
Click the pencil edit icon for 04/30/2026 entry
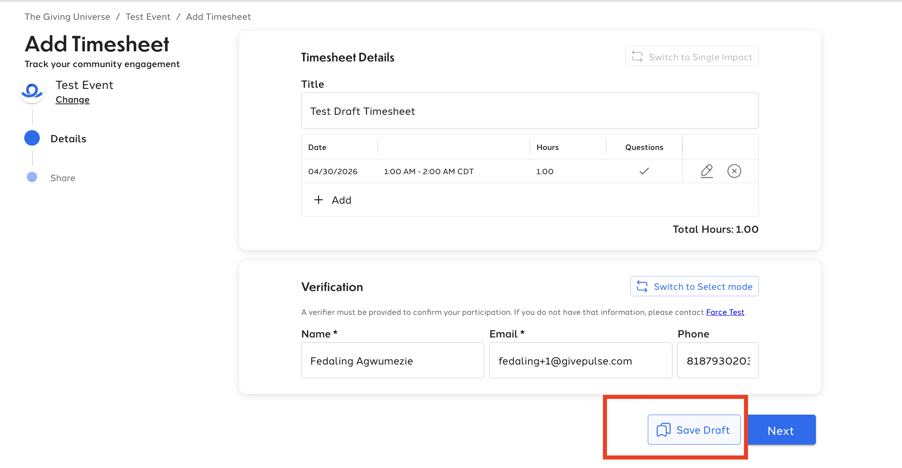706,171
